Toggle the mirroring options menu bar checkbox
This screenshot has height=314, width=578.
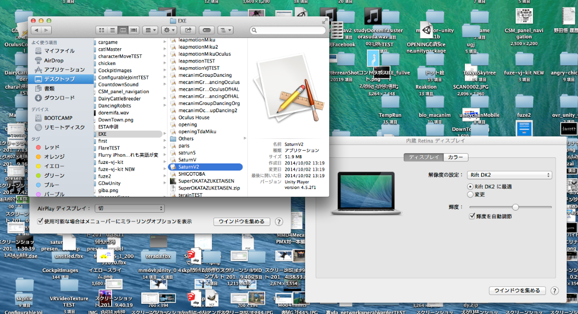[39, 221]
